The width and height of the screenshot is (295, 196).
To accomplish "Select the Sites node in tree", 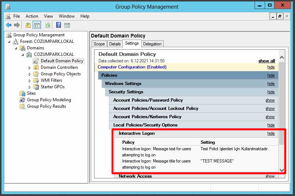I will click(x=31, y=93).
